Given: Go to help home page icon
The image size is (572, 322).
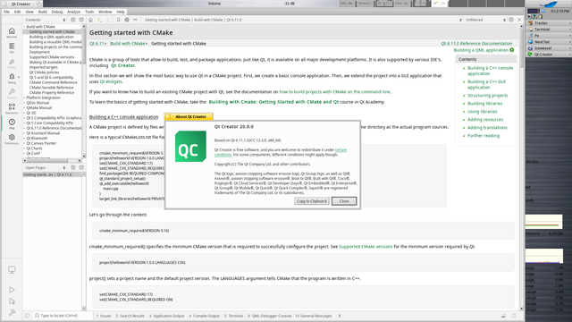Looking at the screenshot, I should coord(90,20).
